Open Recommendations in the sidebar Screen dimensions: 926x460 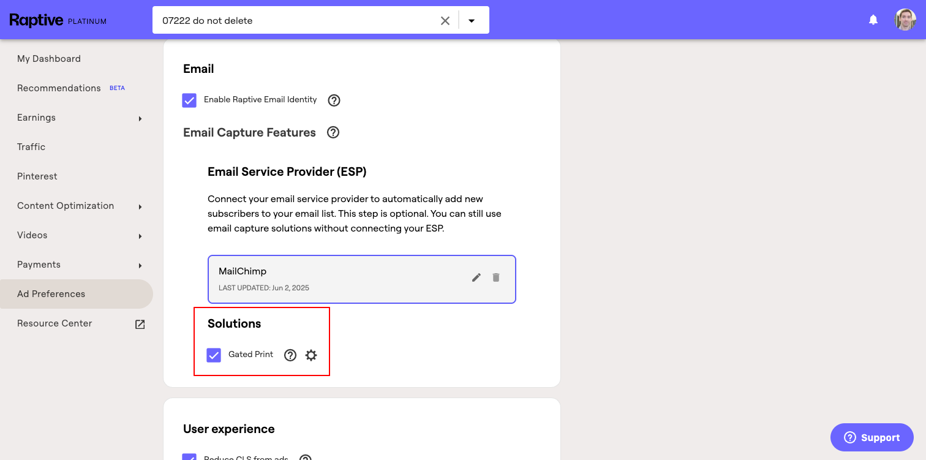(59, 88)
